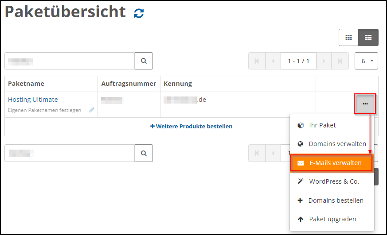Switch to grid view layout

coord(348,38)
